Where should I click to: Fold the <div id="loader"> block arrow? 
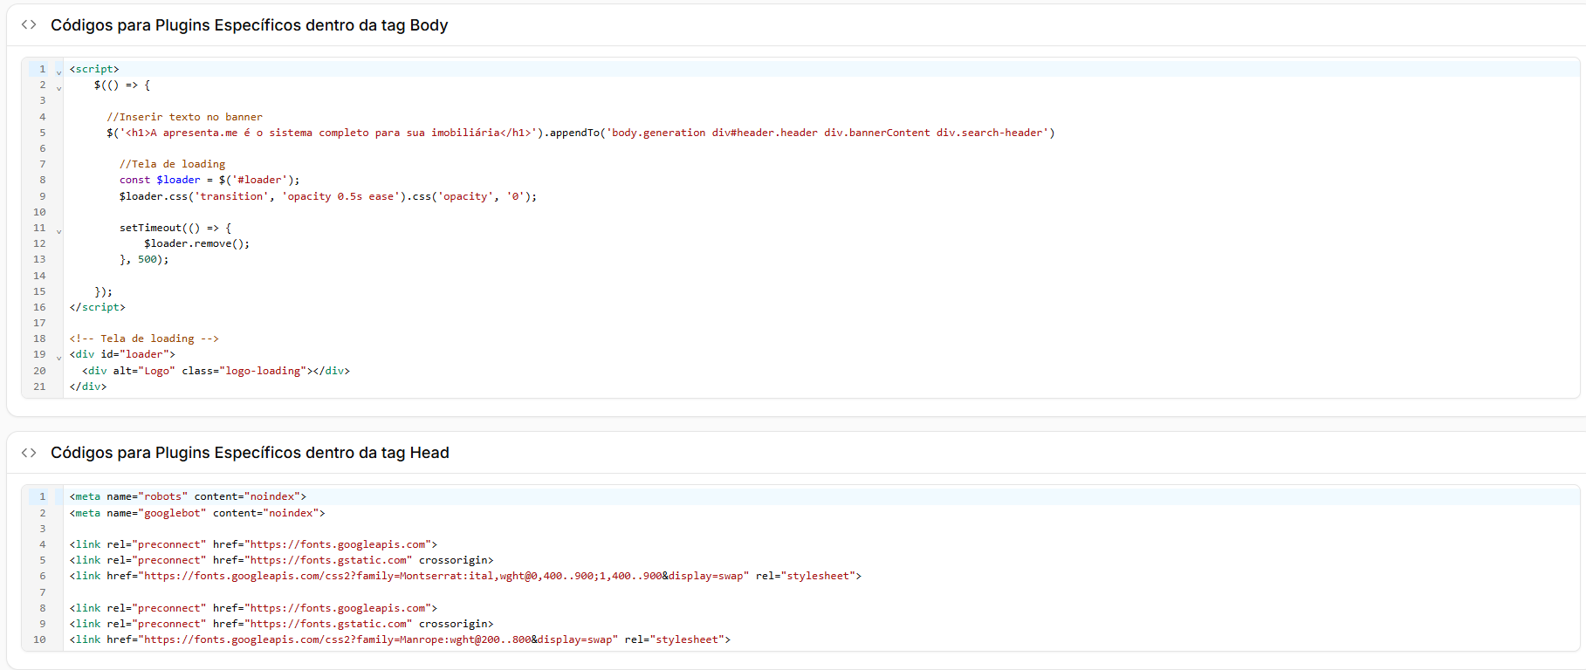[58, 357]
